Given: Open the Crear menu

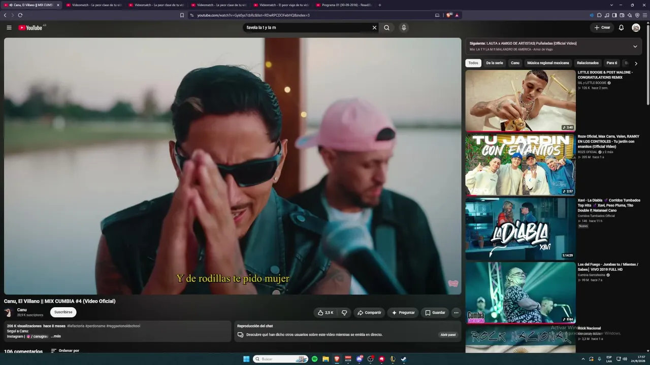Looking at the screenshot, I should pyautogui.click(x=602, y=28).
